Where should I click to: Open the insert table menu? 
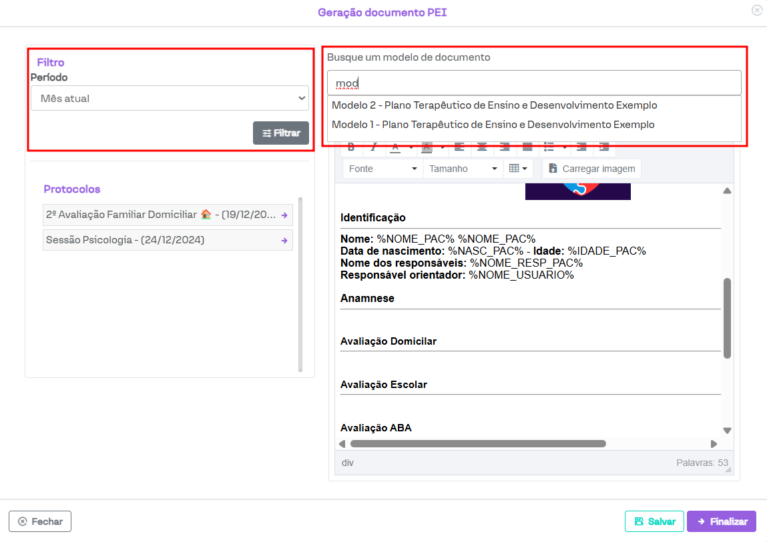coord(518,169)
